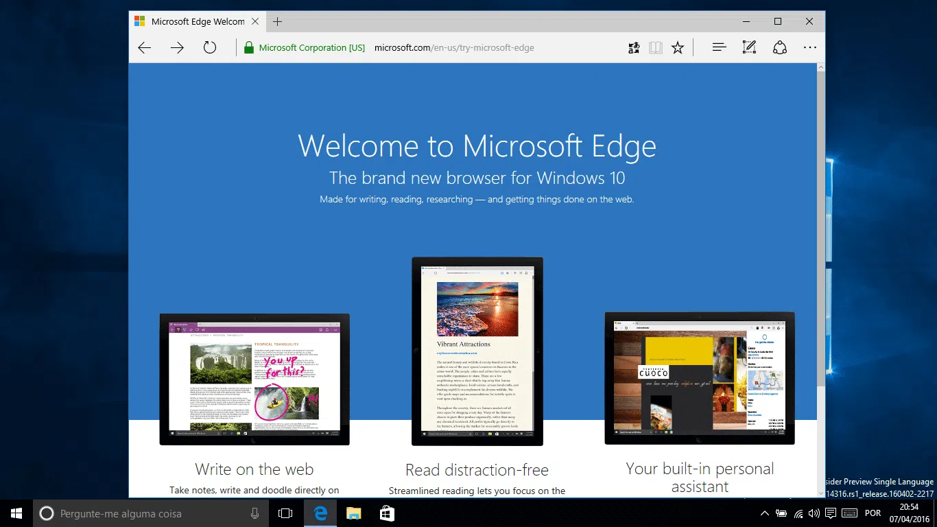Open the Translator extension icon
This screenshot has width=937, height=527.
(x=634, y=47)
